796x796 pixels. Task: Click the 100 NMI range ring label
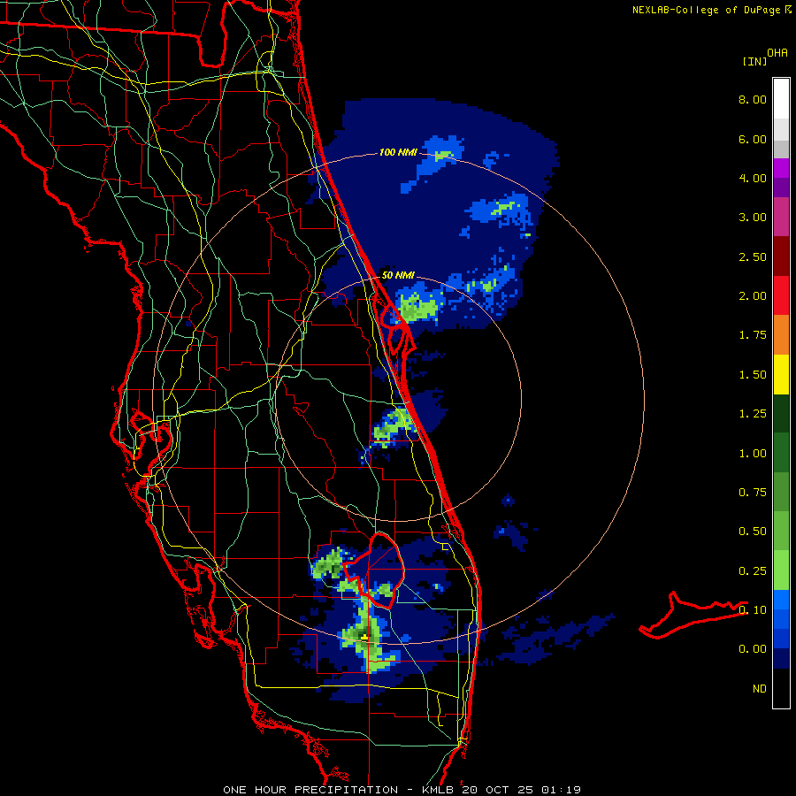(398, 152)
